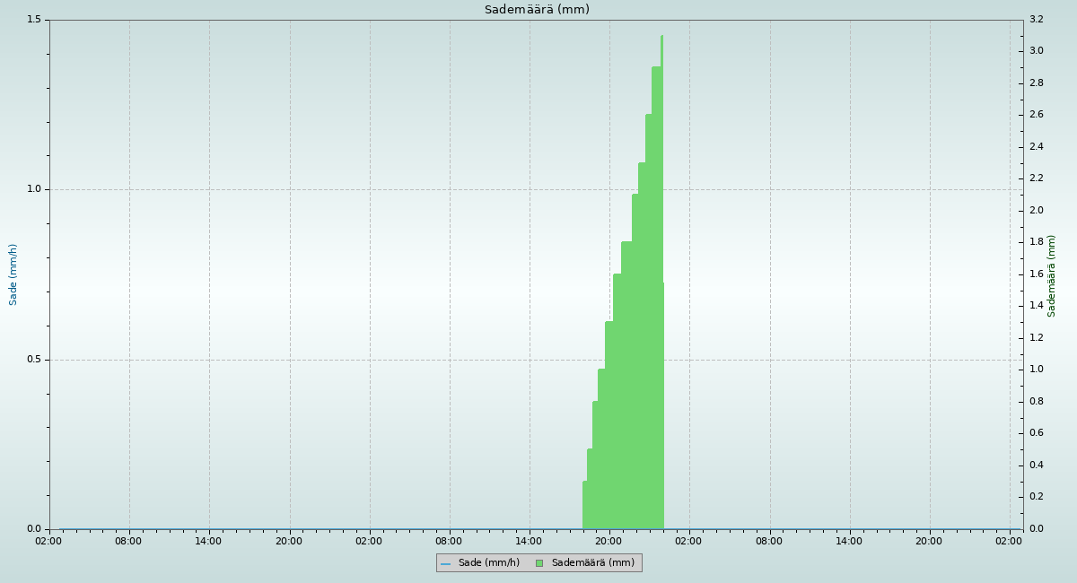
Task: Select the 'Sade (mm/h)' legend label
Action: [x=488, y=563]
